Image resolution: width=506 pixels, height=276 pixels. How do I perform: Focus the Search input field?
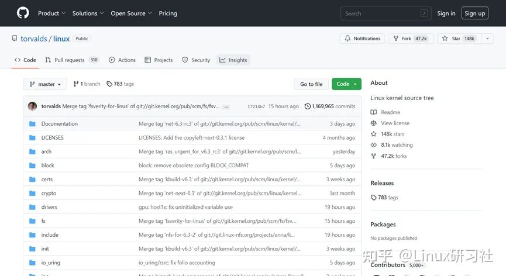[x=385, y=13]
